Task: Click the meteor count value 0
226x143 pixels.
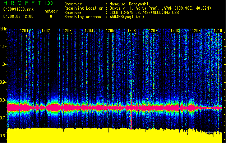Action: [x=51, y=16]
